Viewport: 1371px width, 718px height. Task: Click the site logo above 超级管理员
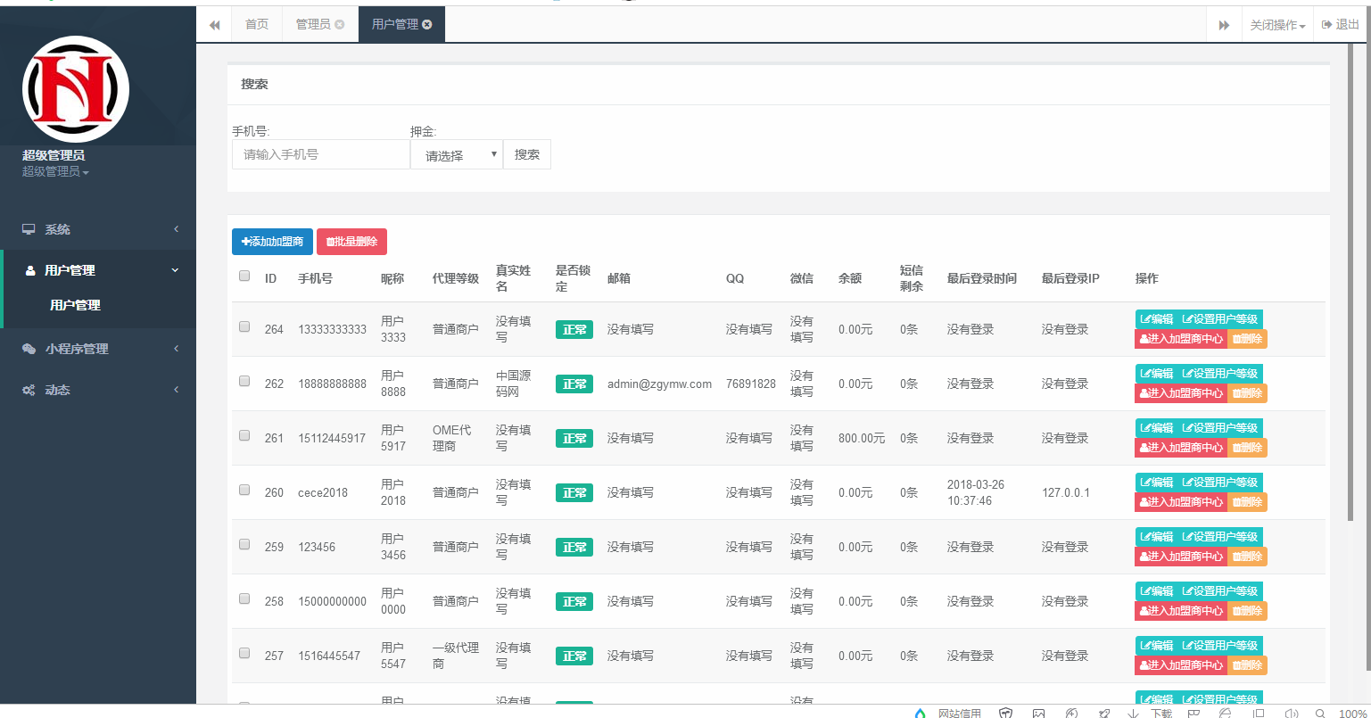[x=74, y=89]
